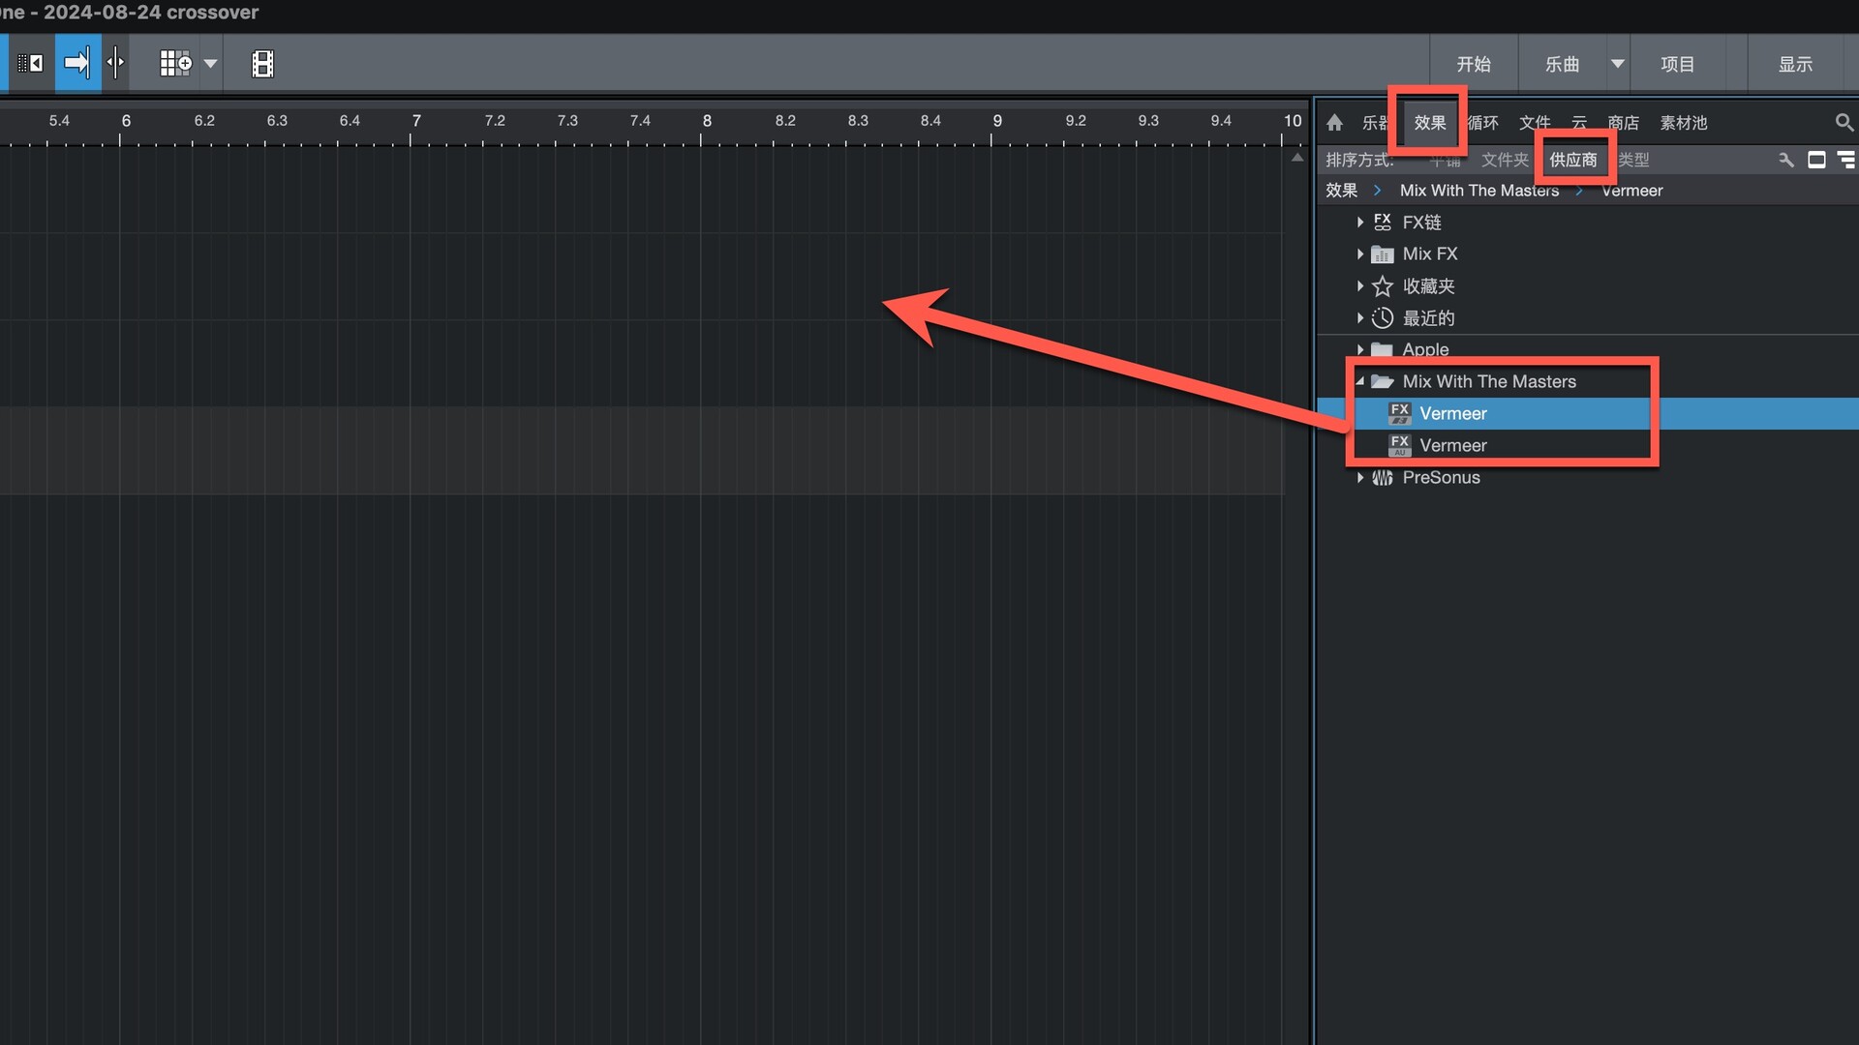
Task: Switch to the 素材池 browser tab
Action: point(1683,123)
